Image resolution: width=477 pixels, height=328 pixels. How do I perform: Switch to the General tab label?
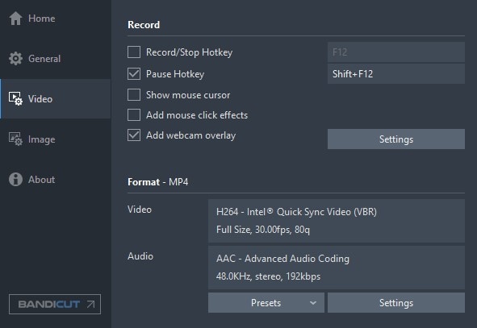44,59
